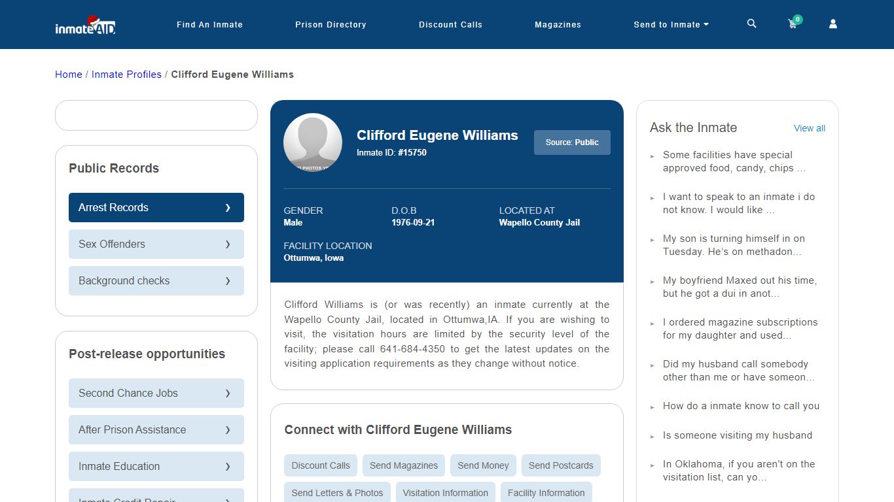The image size is (894, 502).
Task: Click the empty box above Public Records
Action: click(x=156, y=116)
